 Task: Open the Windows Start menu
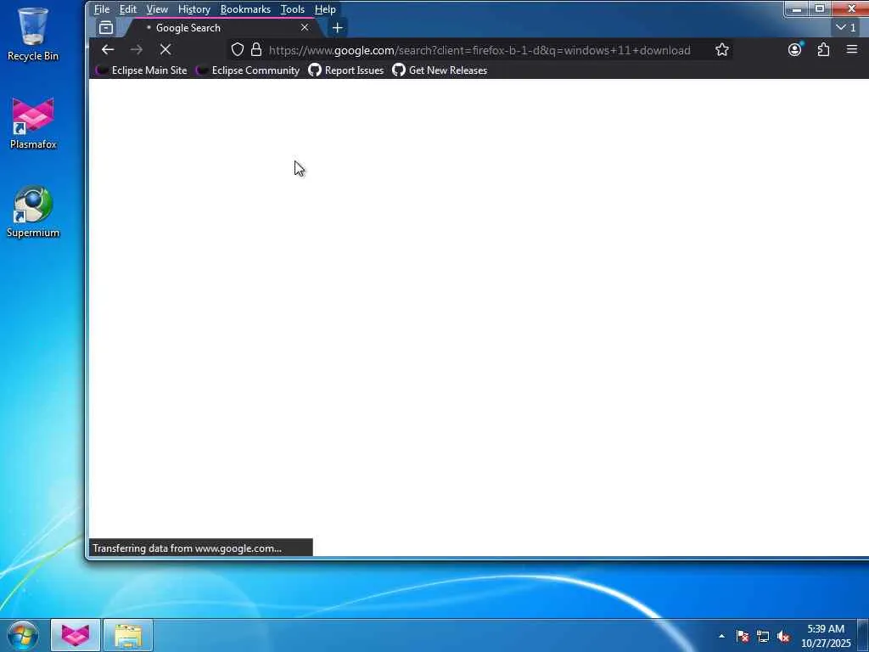click(23, 635)
